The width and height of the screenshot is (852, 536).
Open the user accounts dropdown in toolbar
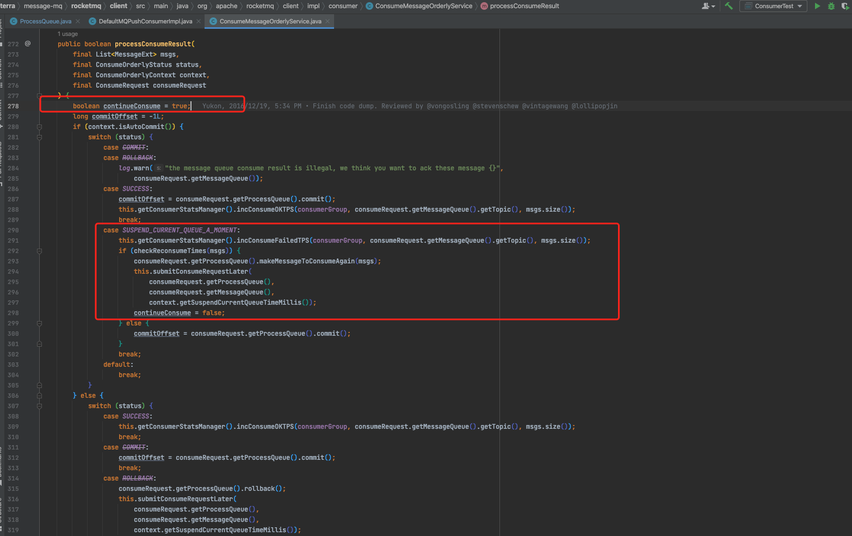tap(708, 6)
